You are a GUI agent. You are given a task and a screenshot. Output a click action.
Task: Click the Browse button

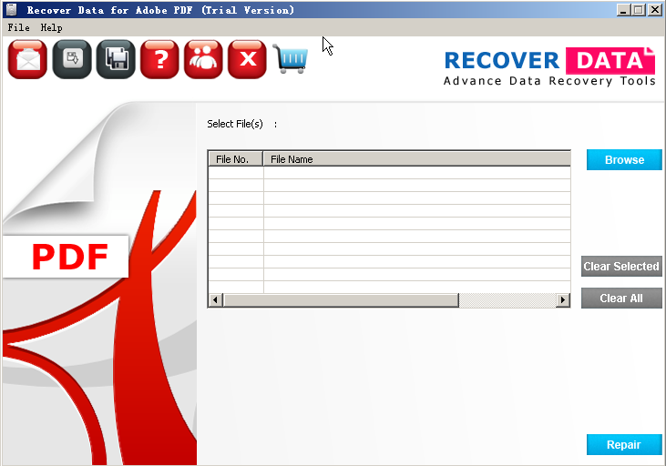point(624,159)
